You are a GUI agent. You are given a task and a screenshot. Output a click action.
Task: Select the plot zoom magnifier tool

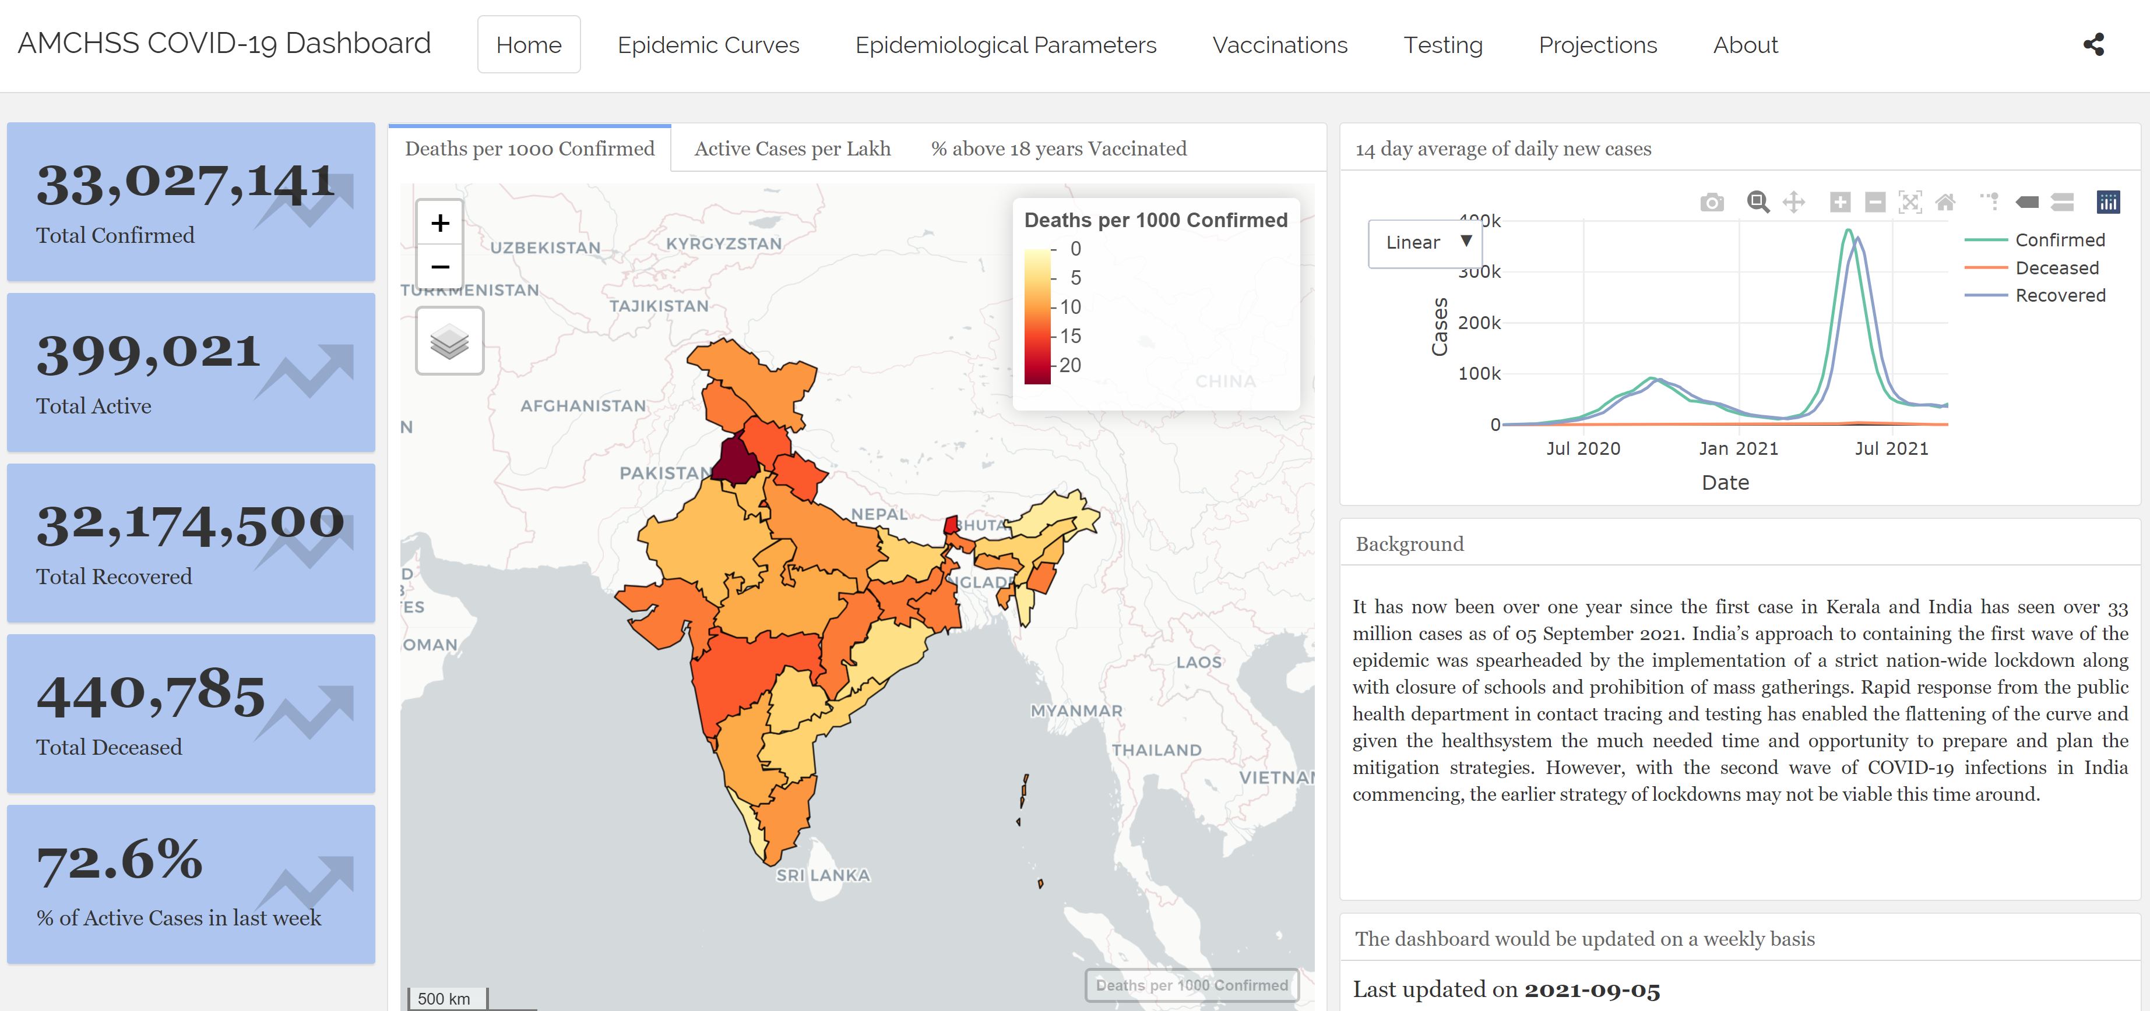click(x=1758, y=202)
